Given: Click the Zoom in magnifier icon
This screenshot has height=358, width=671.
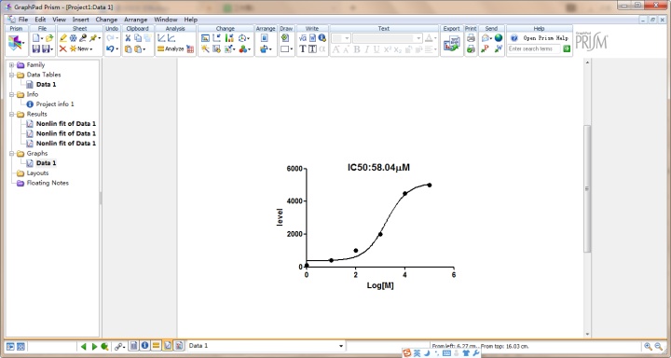Looking at the screenshot, I should (x=648, y=346).
